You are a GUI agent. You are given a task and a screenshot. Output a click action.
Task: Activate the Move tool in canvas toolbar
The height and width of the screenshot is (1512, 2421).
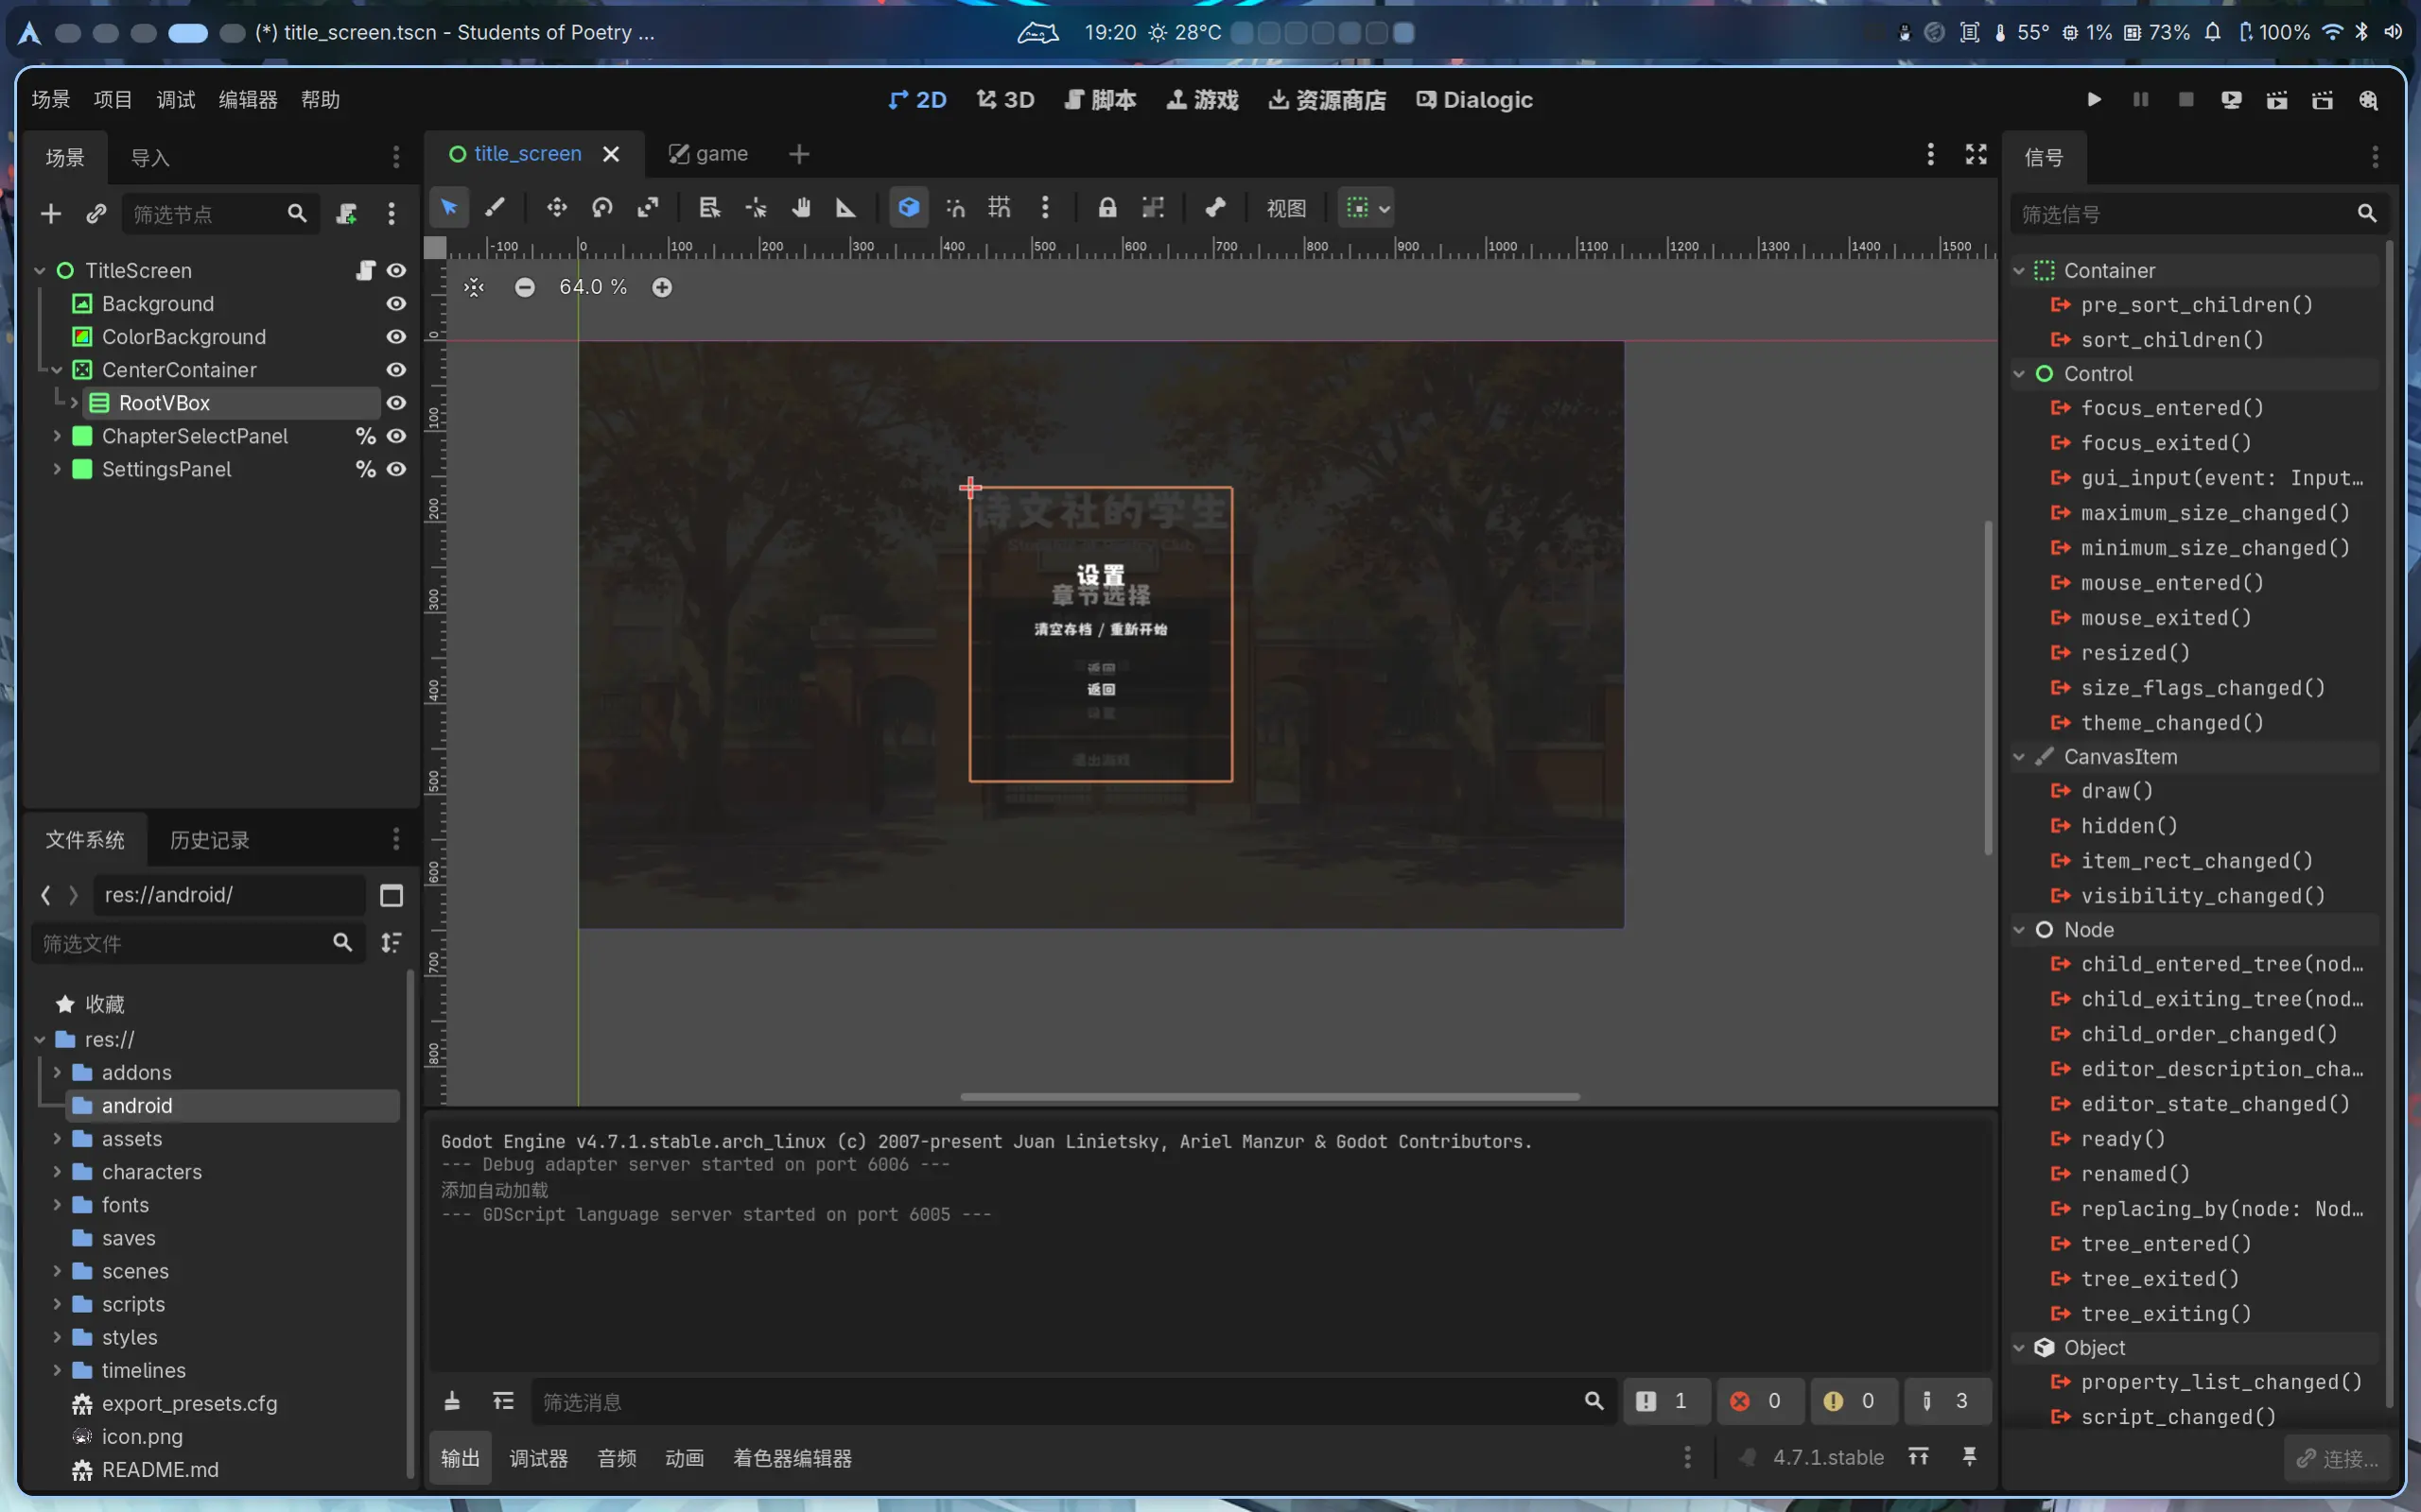click(x=556, y=208)
